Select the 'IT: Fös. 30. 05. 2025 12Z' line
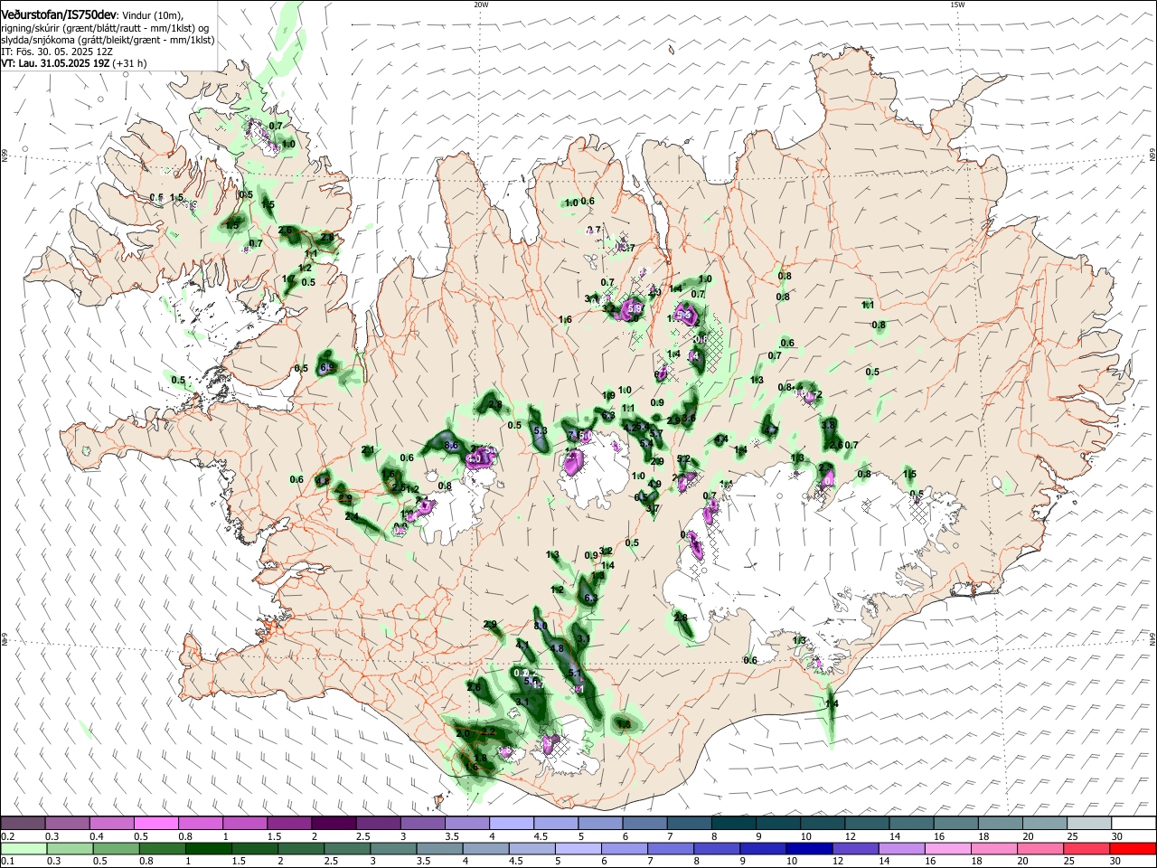The width and height of the screenshot is (1157, 868). (x=56, y=52)
